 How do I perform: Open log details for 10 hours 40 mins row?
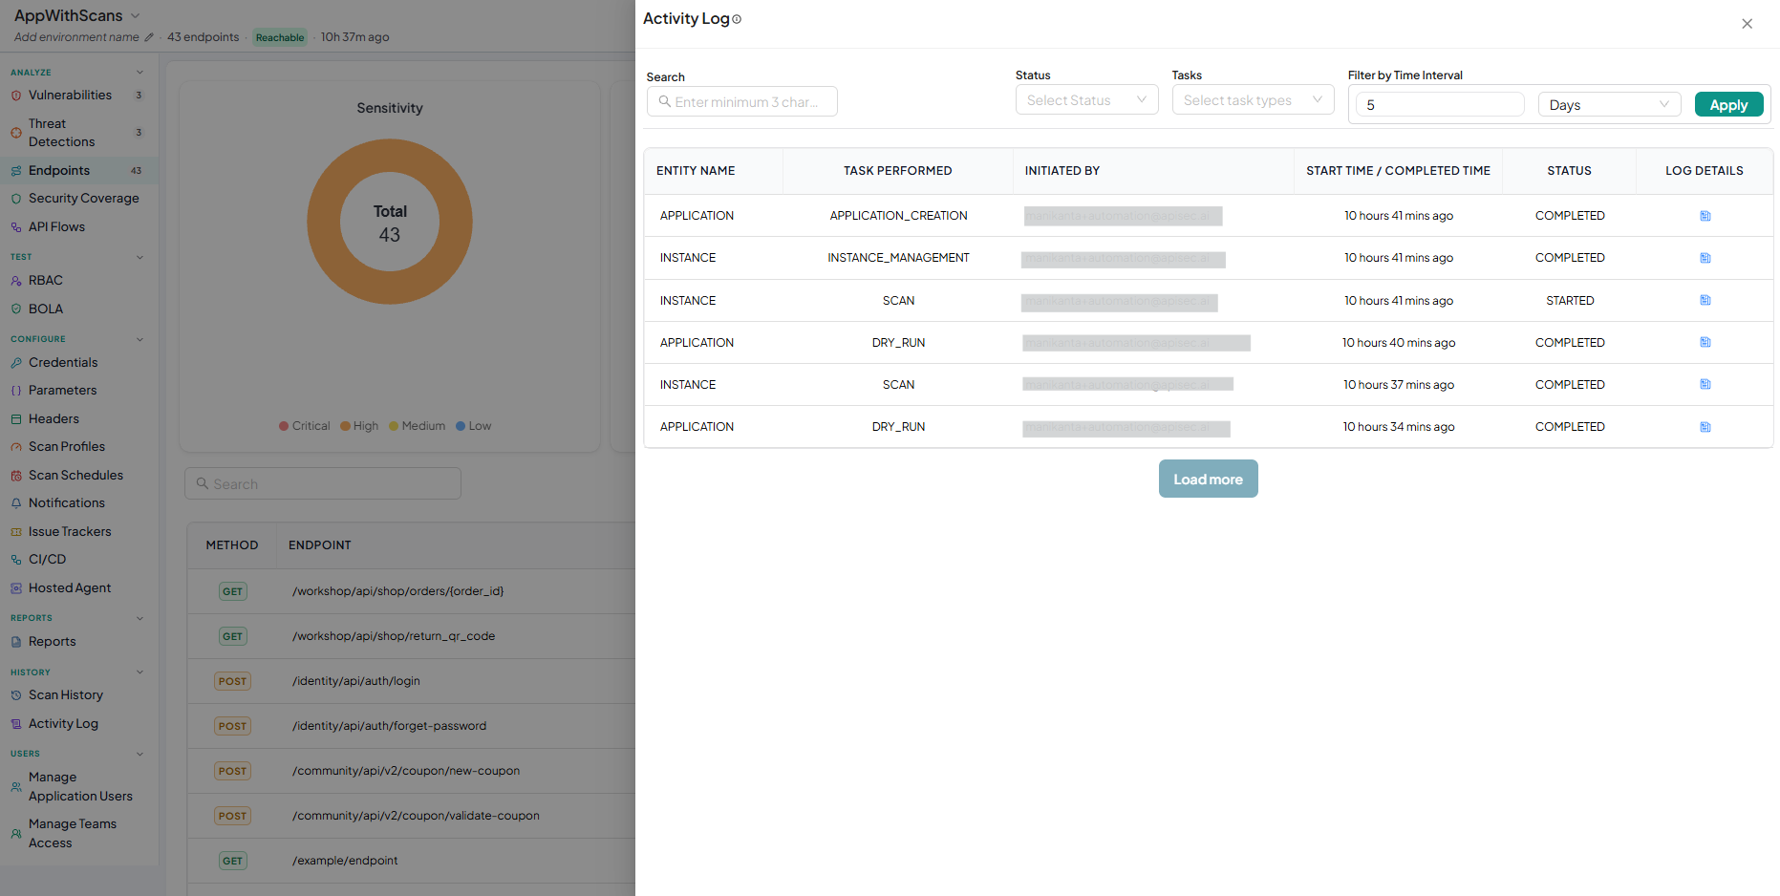pyautogui.click(x=1705, y=342)
